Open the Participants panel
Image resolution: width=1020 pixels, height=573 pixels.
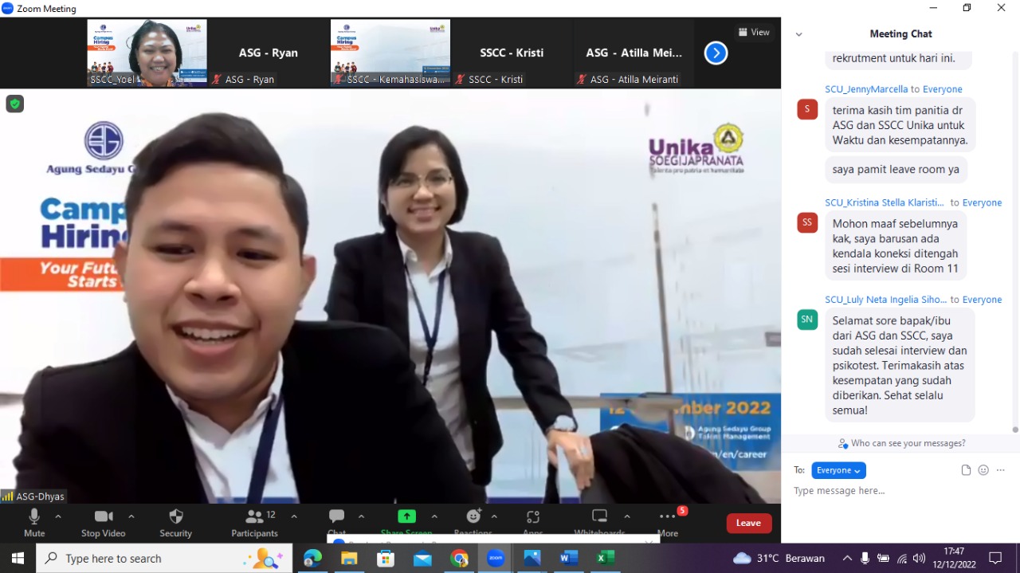point(255,523)
